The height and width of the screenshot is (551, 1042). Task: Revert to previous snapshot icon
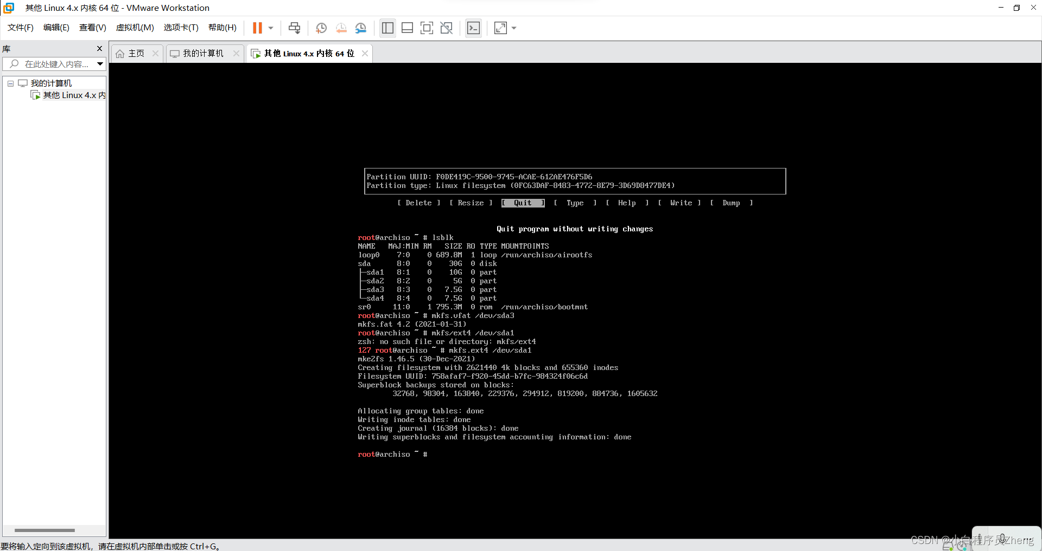[x=341, y=28]
